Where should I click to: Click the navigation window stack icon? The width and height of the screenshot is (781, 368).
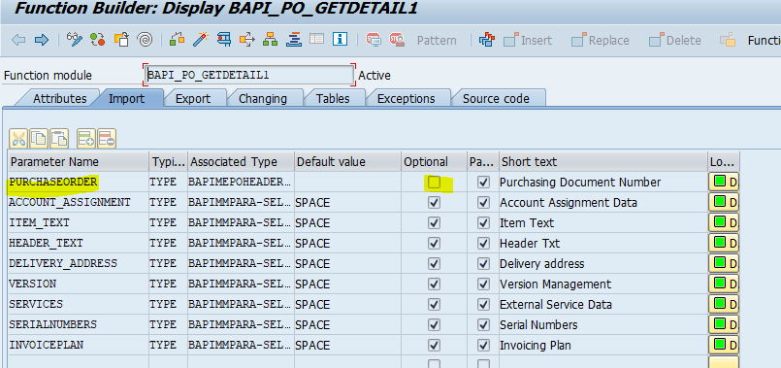coord(294,40)
